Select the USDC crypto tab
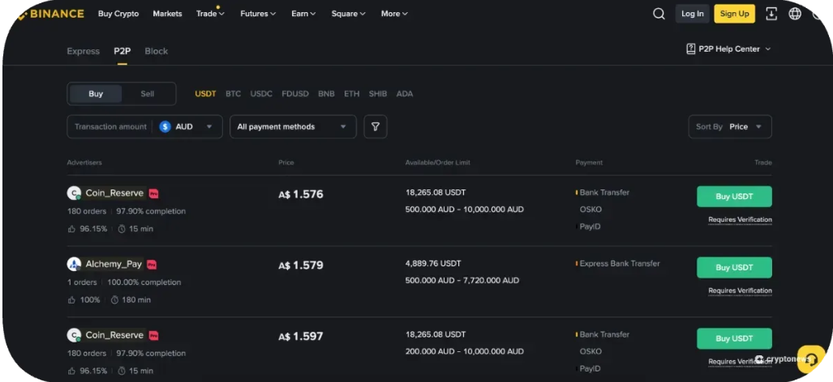 [261, 94]
